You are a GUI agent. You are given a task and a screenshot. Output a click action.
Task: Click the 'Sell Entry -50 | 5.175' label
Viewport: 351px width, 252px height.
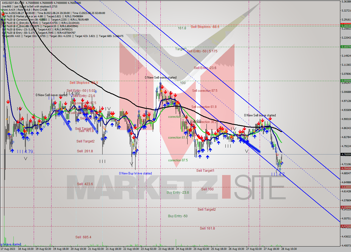click(x=202, y=51)
